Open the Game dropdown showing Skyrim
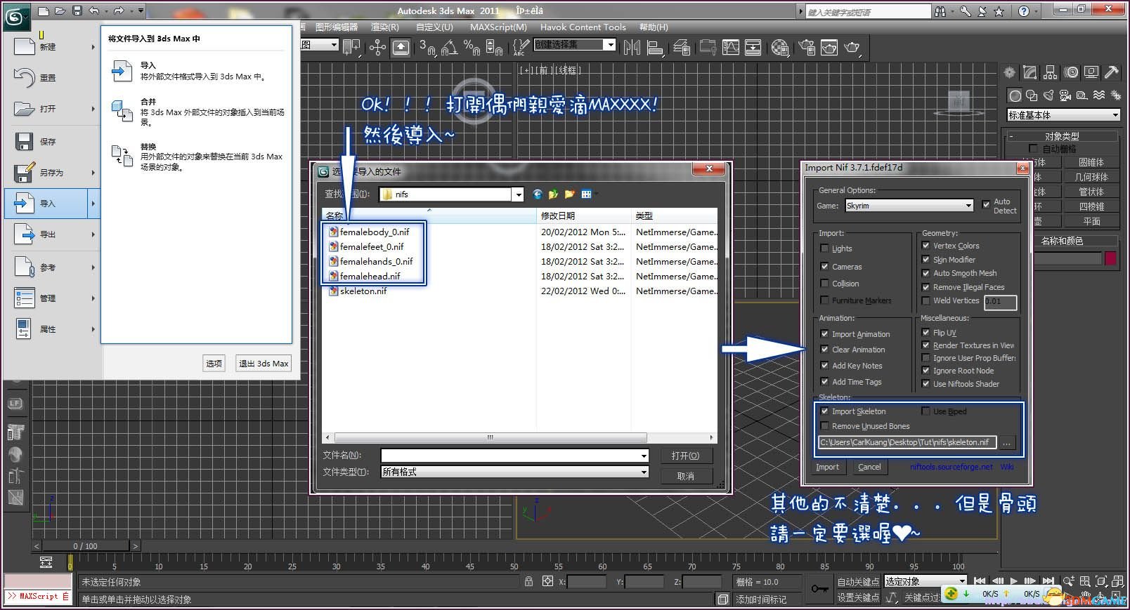The image size is (1130, 610). [x=909, y=206]
